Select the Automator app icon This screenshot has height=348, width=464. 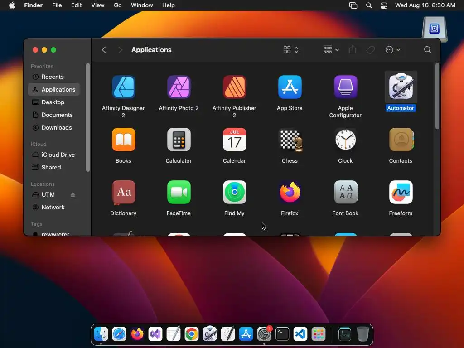(x=401, y=87)
